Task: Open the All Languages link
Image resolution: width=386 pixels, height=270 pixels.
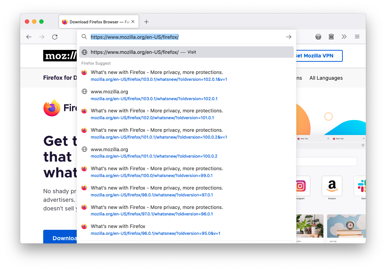Action: [326, 78]
